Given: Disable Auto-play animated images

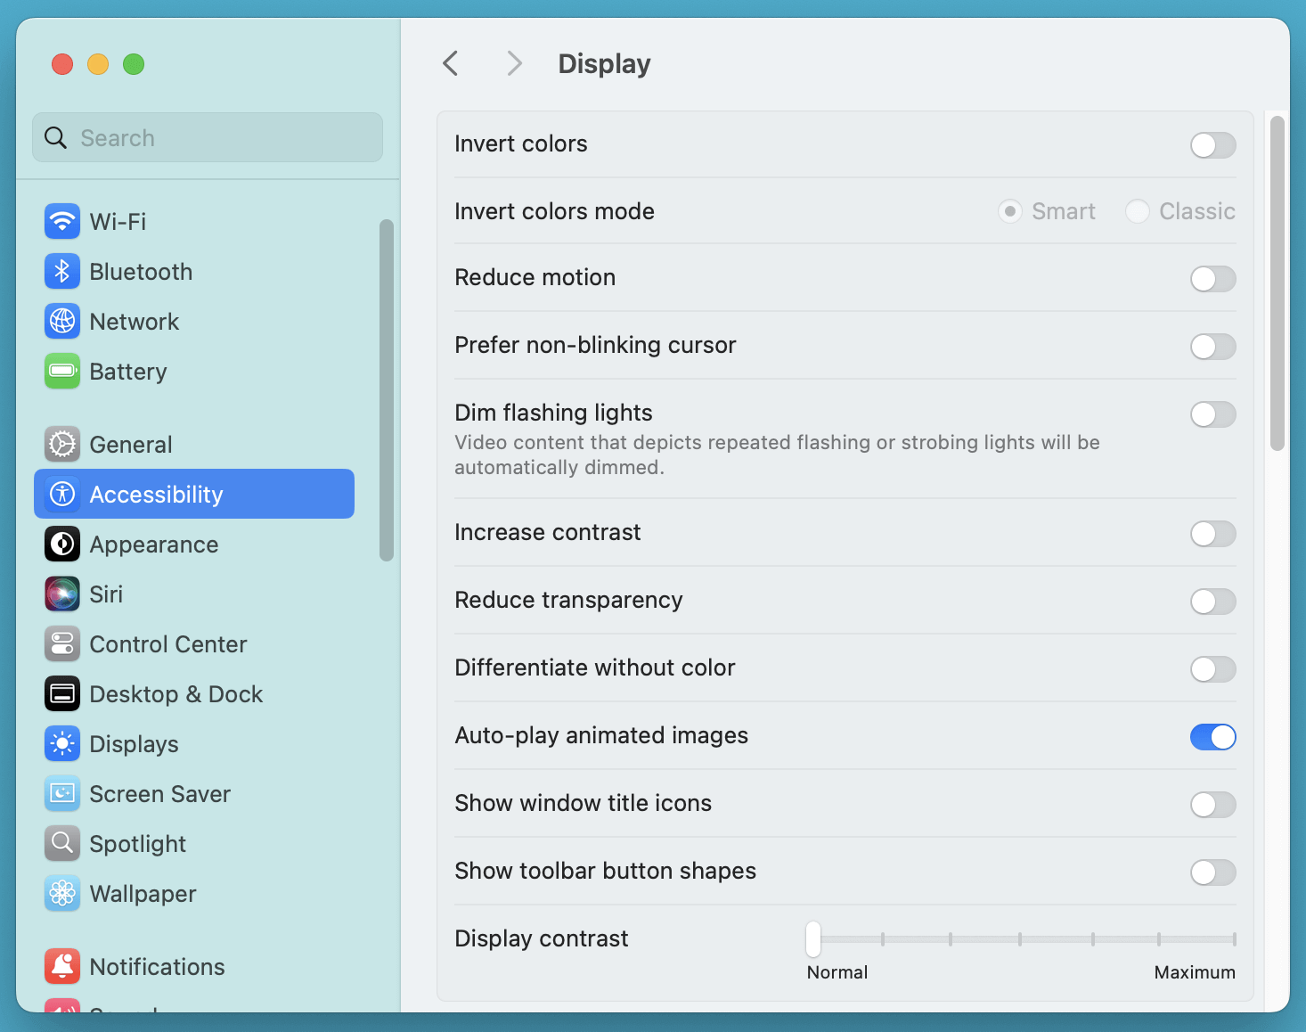Looking at the screenshot, I should tap(1212, 737).
